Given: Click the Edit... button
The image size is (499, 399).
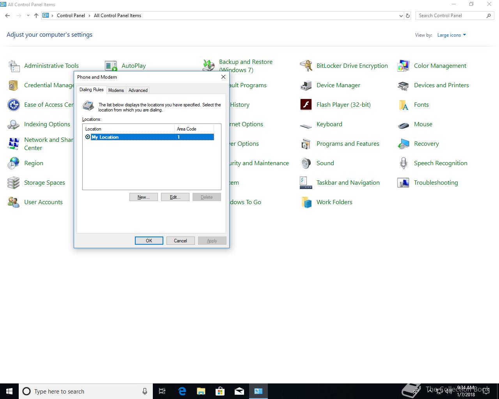Looking at the screenshot, I should [175, 197].
